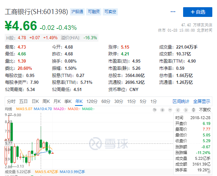The image size is (217, 176).
Task: Switch to the 周K chart tab
Action: click(46, 101)
